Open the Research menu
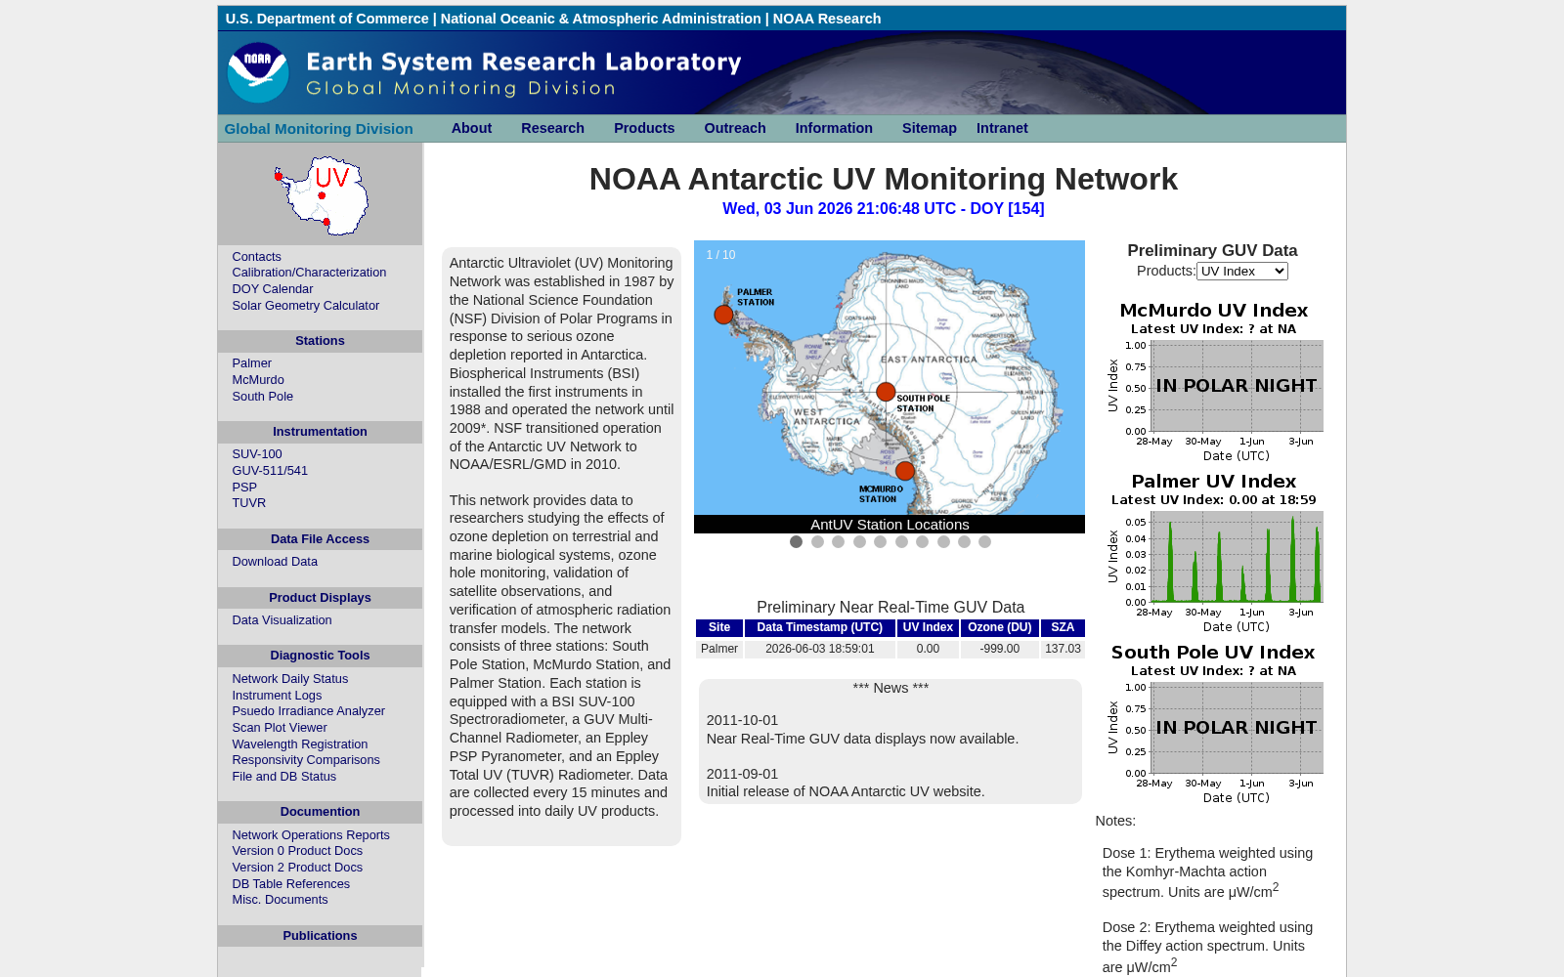The height and width of the screenshot is (977, 1564). tap(552, 128)
